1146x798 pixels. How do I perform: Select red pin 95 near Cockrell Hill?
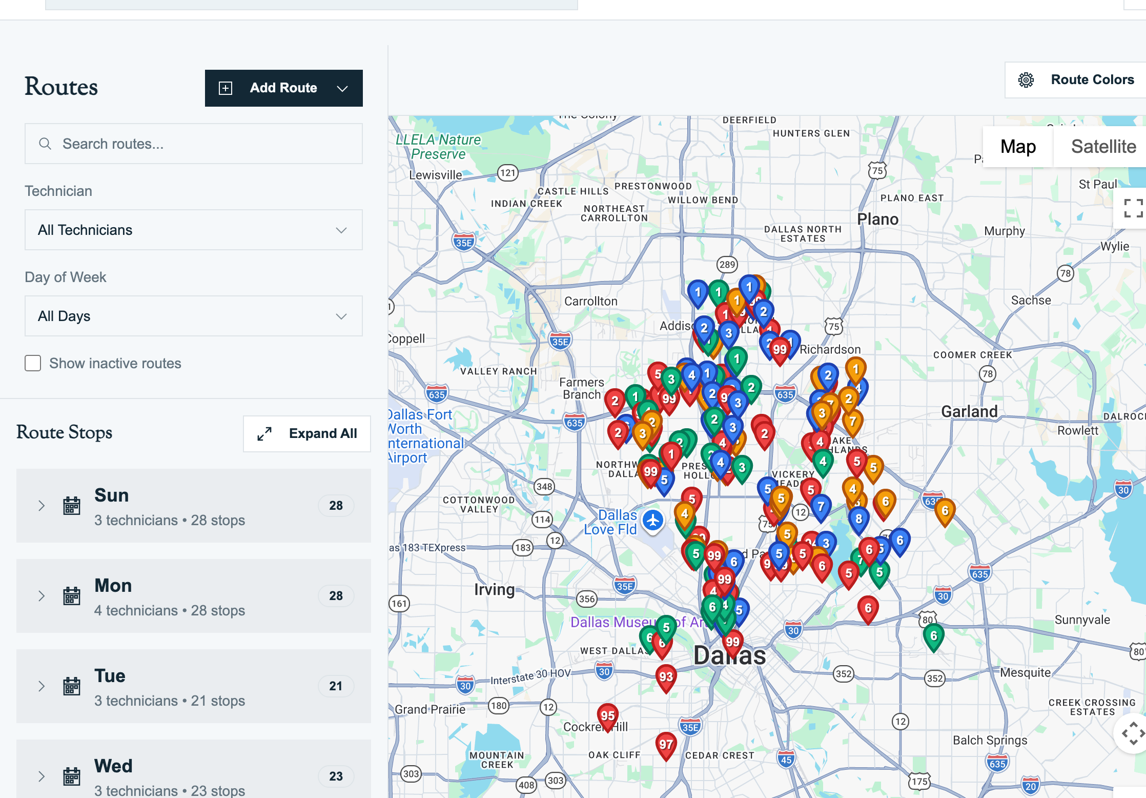[x=607, y=718]
